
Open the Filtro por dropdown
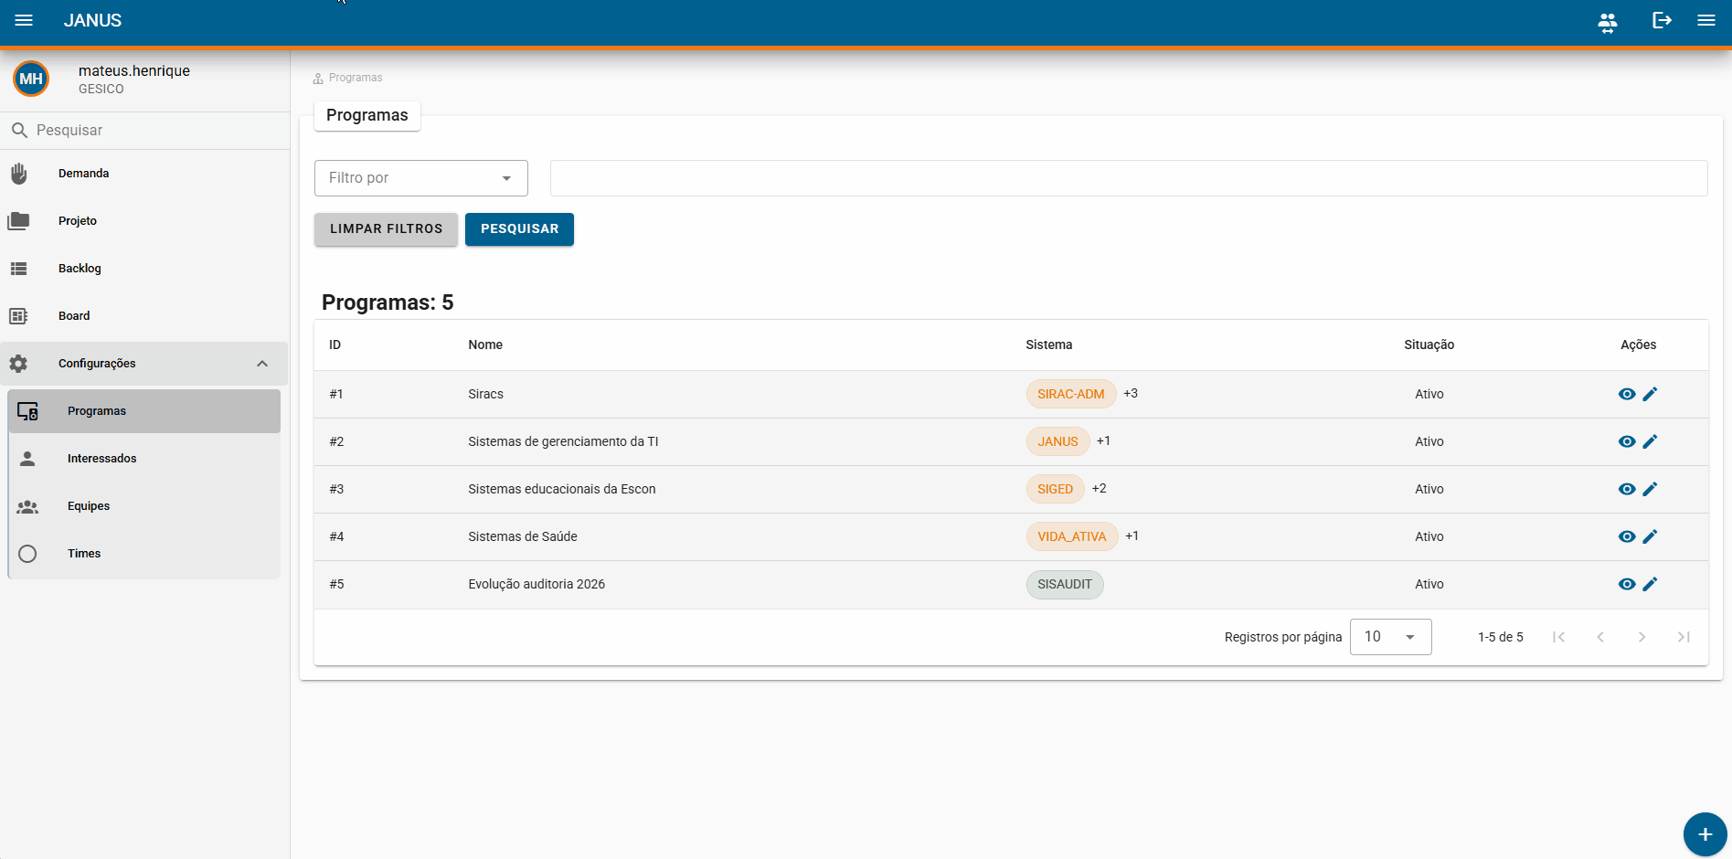[421, 178]
